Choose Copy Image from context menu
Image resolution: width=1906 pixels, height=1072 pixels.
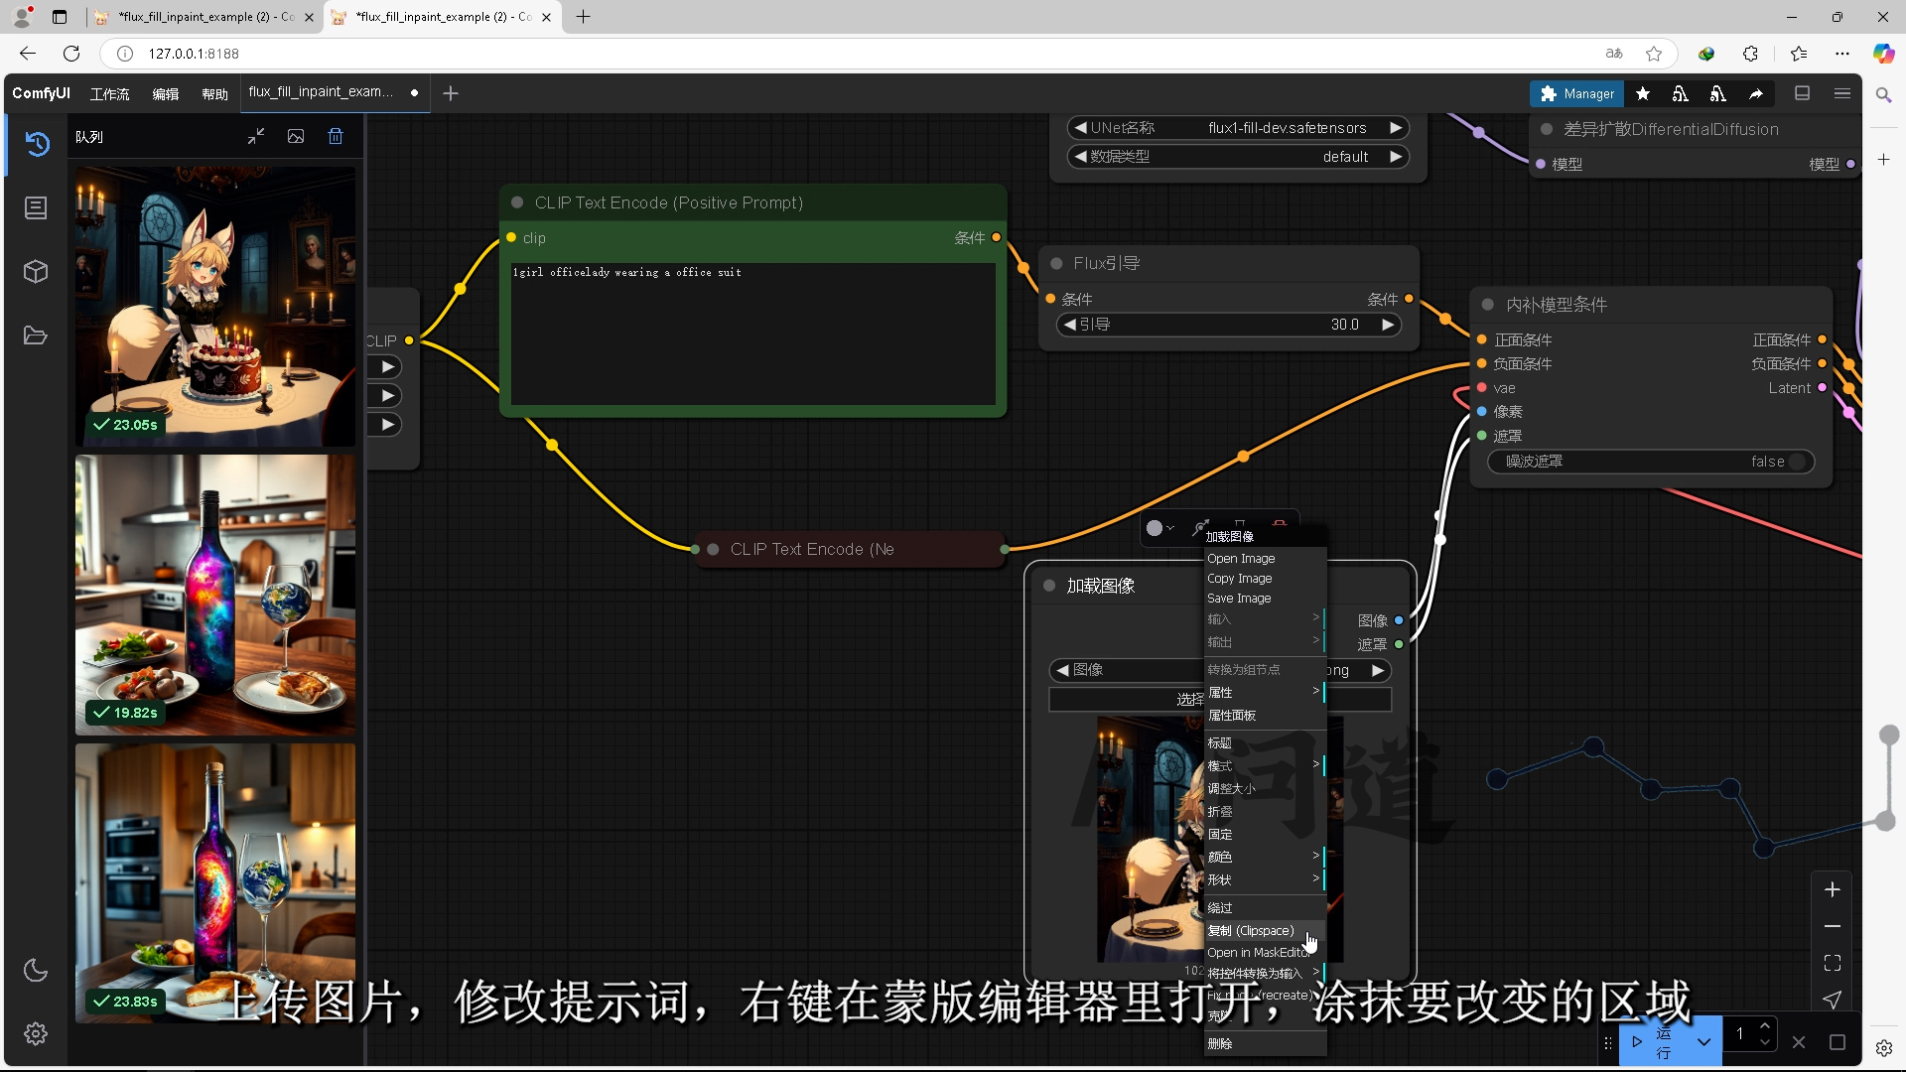(x=1239, y=579)
